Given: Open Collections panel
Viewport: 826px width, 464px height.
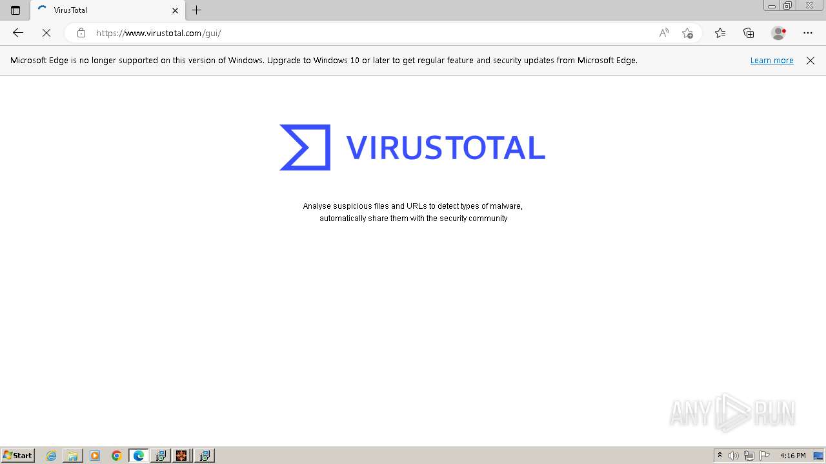Looking at the screenshot, I should pos(749,33).
